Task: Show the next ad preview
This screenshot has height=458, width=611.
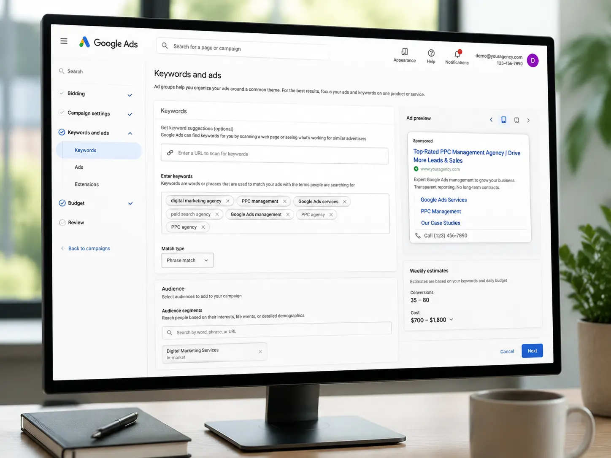Action: 528,120
